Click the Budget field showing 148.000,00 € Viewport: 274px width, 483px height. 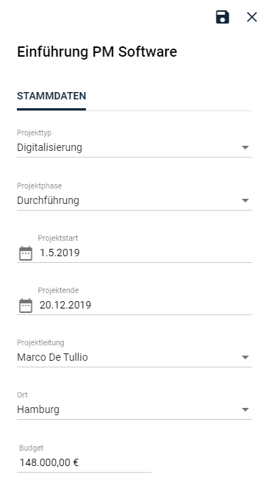click(84, 462)
